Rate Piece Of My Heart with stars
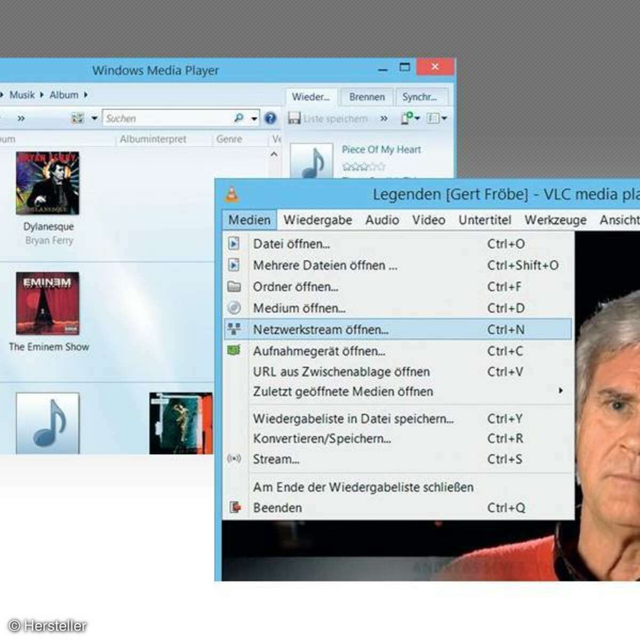Screen dimensions: 640x640 tap(364, 166)
